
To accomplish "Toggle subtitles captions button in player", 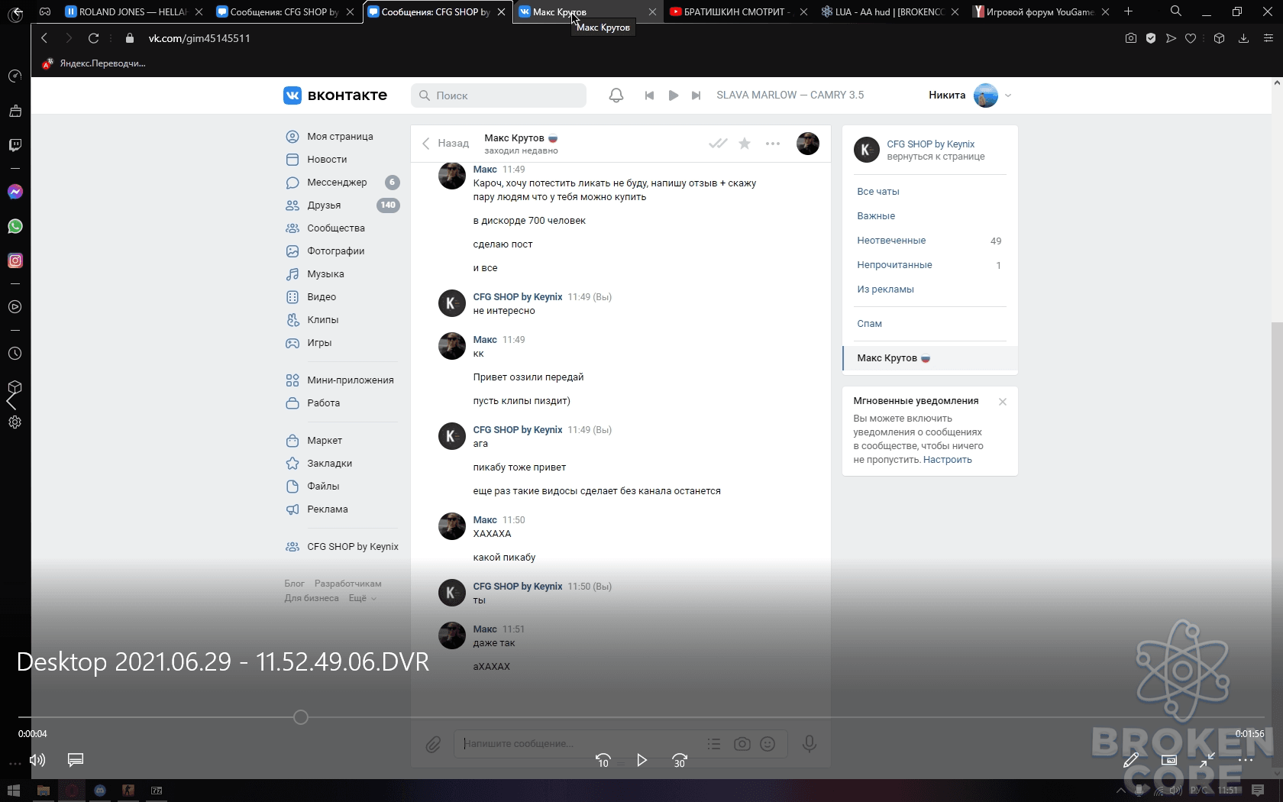I will point(75,760).
